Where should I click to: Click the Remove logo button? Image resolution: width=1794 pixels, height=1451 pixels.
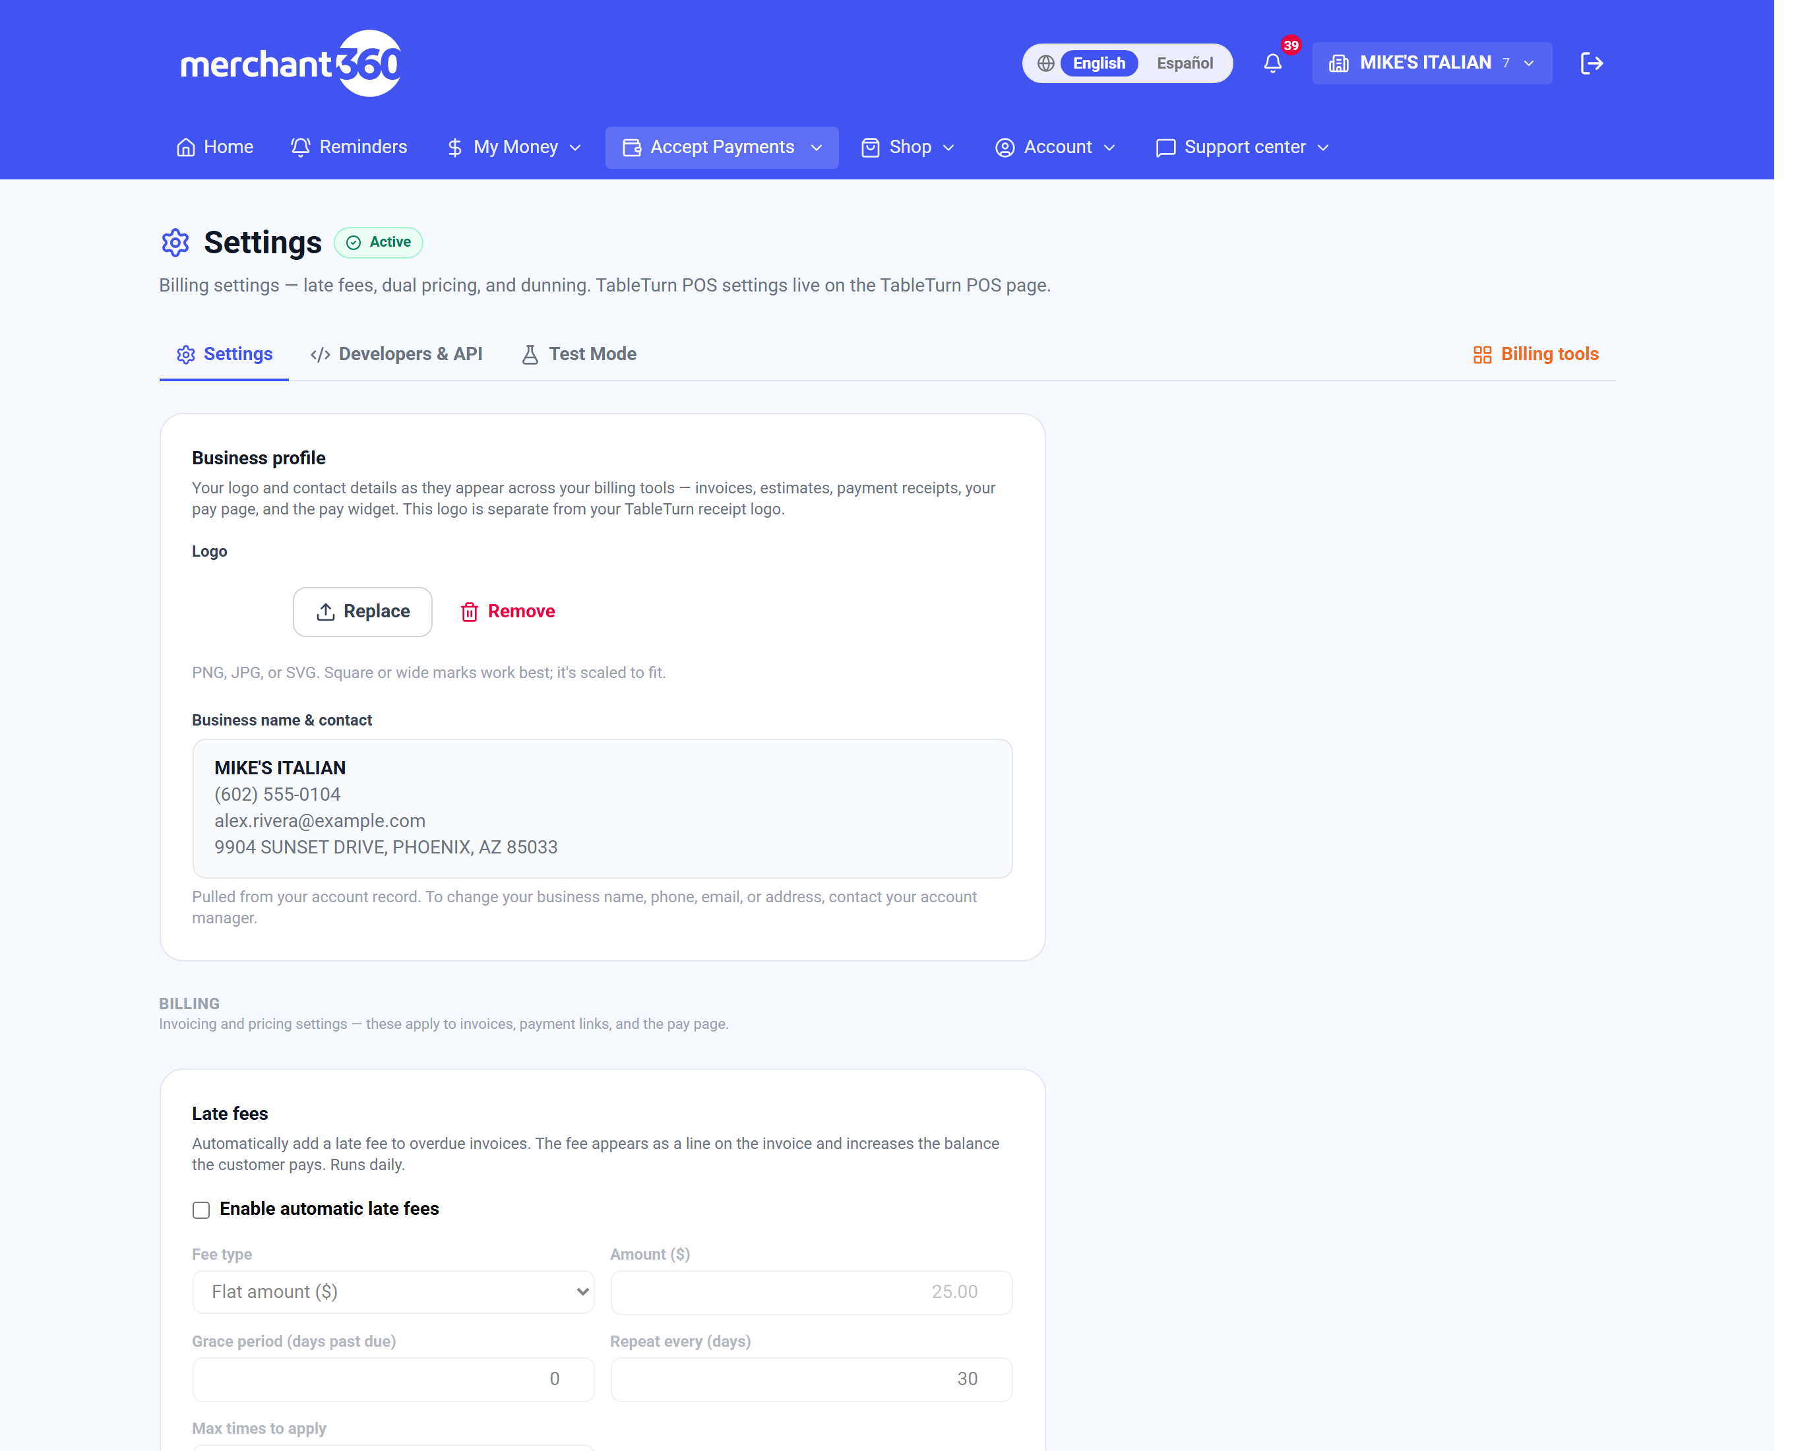(x=509, y=613)
